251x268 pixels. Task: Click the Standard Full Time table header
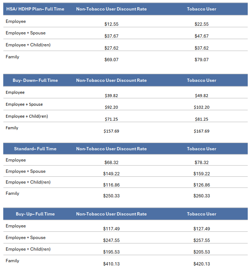click(35, 149)
